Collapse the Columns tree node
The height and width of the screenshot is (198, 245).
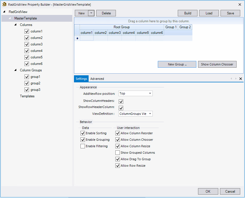15,25
